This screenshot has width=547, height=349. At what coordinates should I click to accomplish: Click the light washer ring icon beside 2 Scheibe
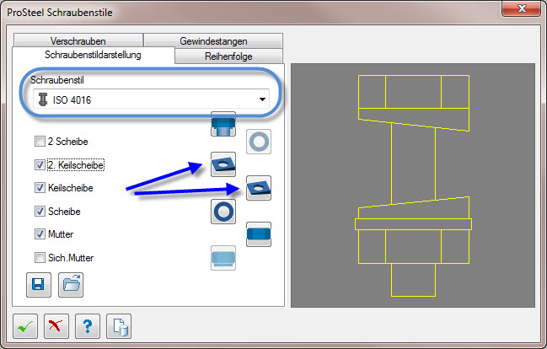[x=259, y=142]
